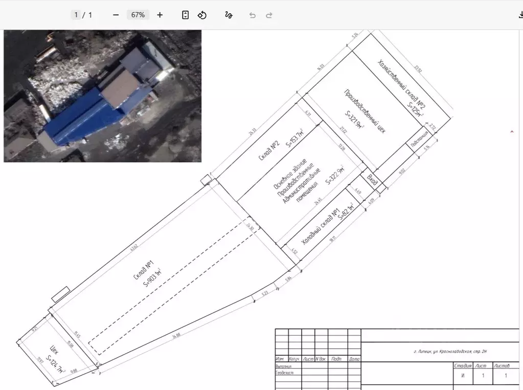Viewport: 523px width, 390px height.
Task: Click the small red caret marker
Action: [512, 132]
